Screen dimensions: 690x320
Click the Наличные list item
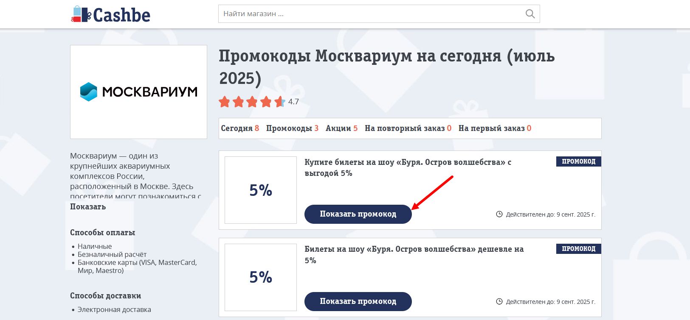pos(95,246)
